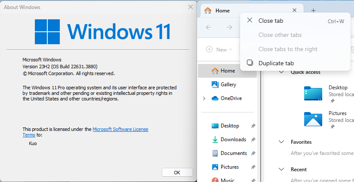Choose Duplicate tab from context menu
The width and height of the screenshot is (354, 182).
click(296, 63)
